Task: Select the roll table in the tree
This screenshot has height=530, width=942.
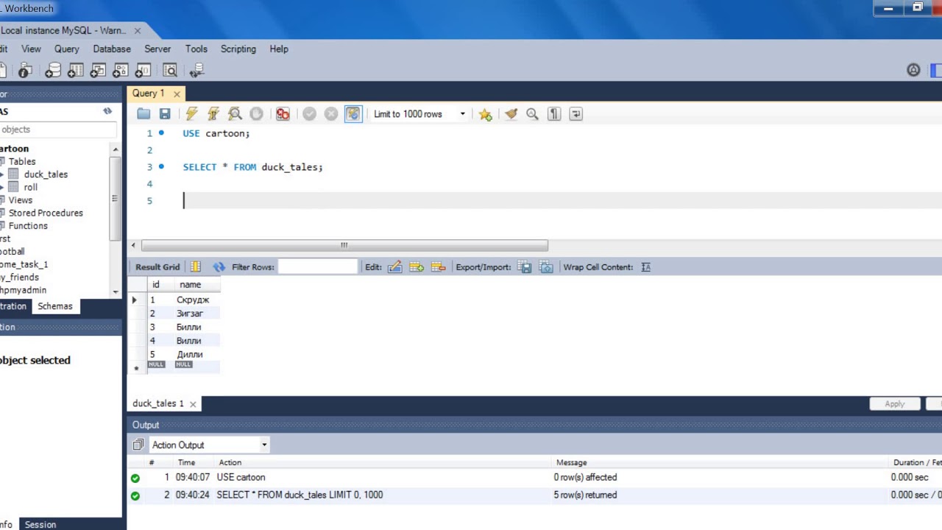Action: [x=30, y=187]
